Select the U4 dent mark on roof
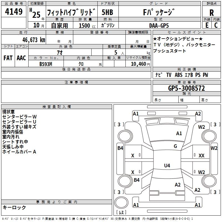The height and width of the screenshot is (222, 222). (x=167, y=166)
